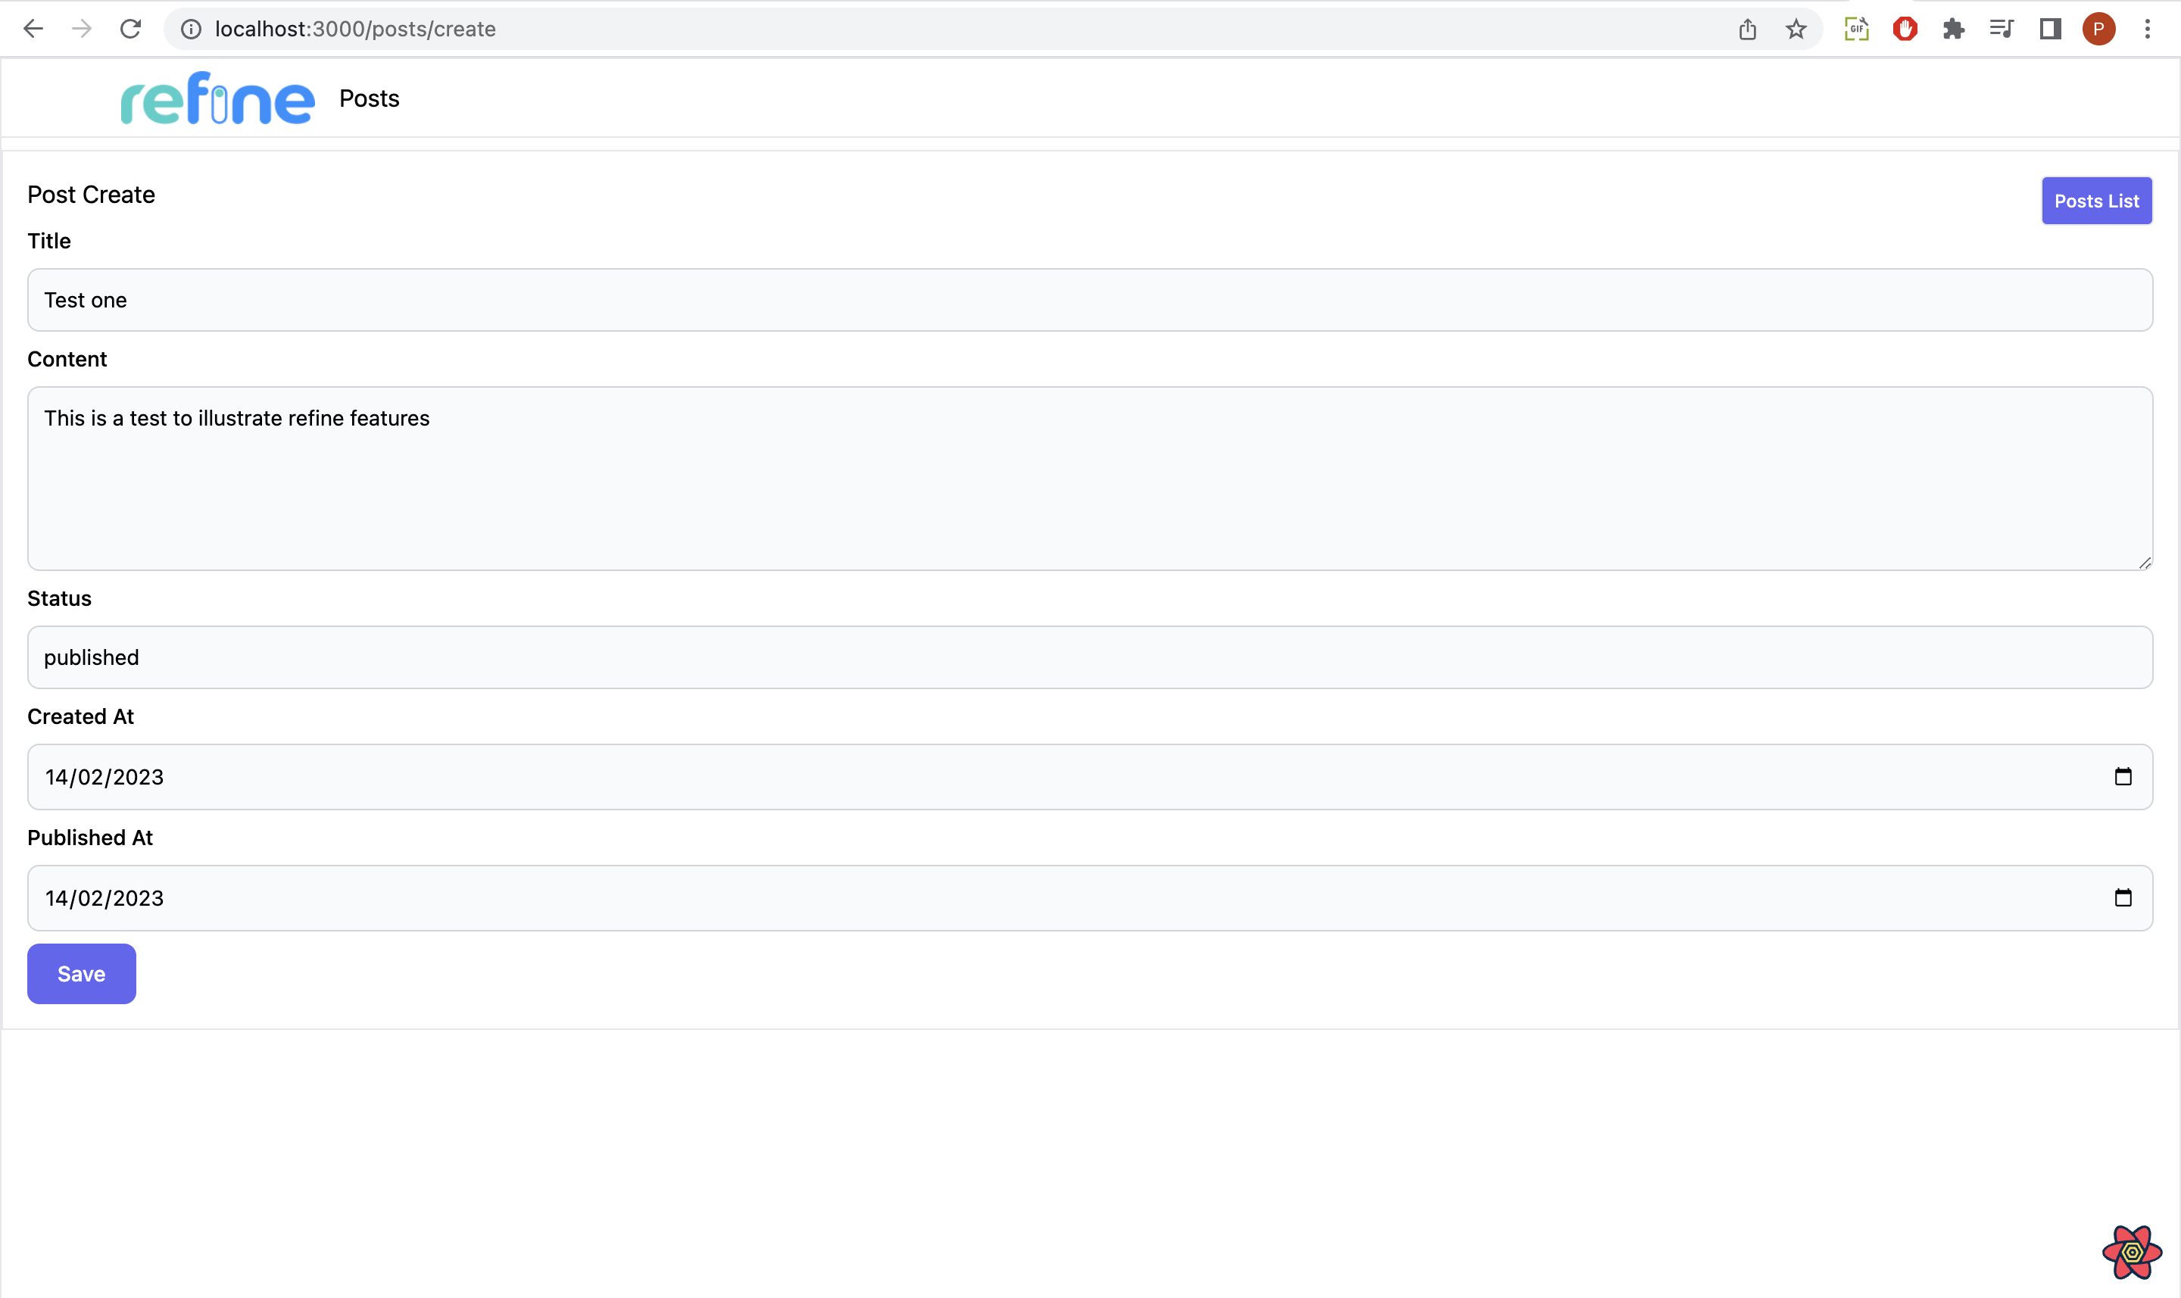Image resolution: width=2181 pixels, height=1298 pixels.
Task: Click the browser back arrow
Action: point(33,29)
